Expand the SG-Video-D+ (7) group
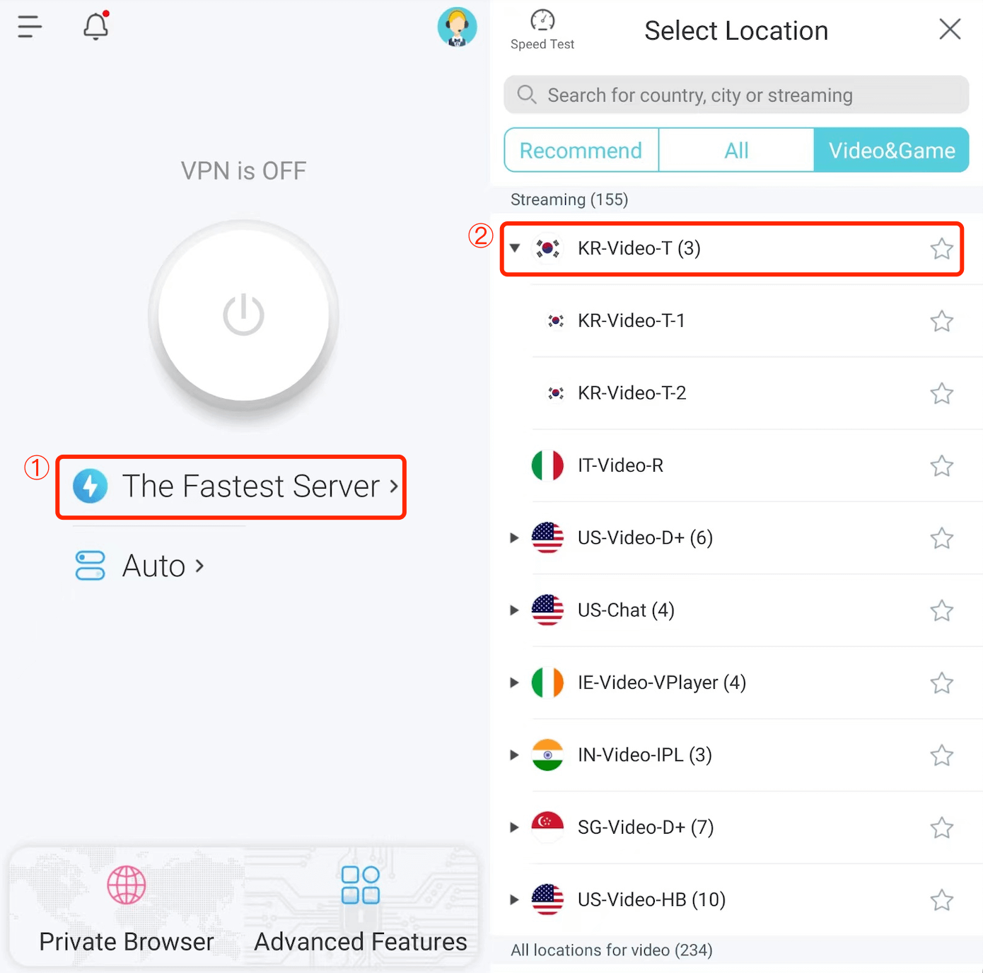Screen dimensions: 983x973 [x=515, y=827]
